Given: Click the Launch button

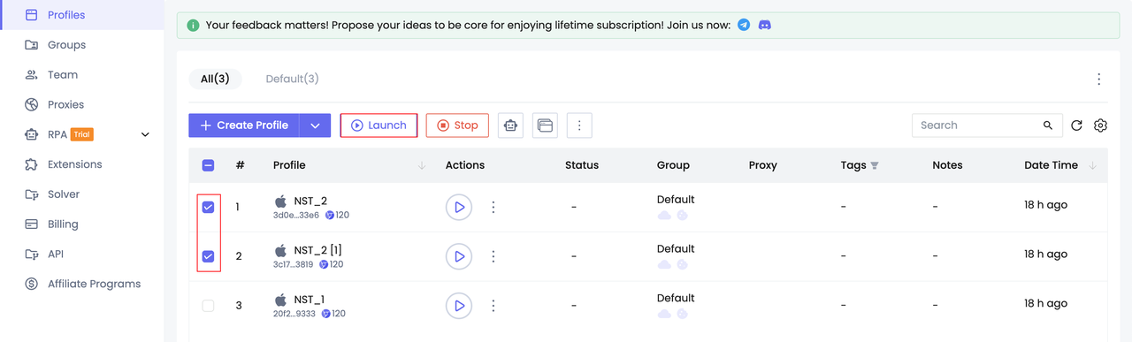Looking at the screenshot, I should click(379, 125).
